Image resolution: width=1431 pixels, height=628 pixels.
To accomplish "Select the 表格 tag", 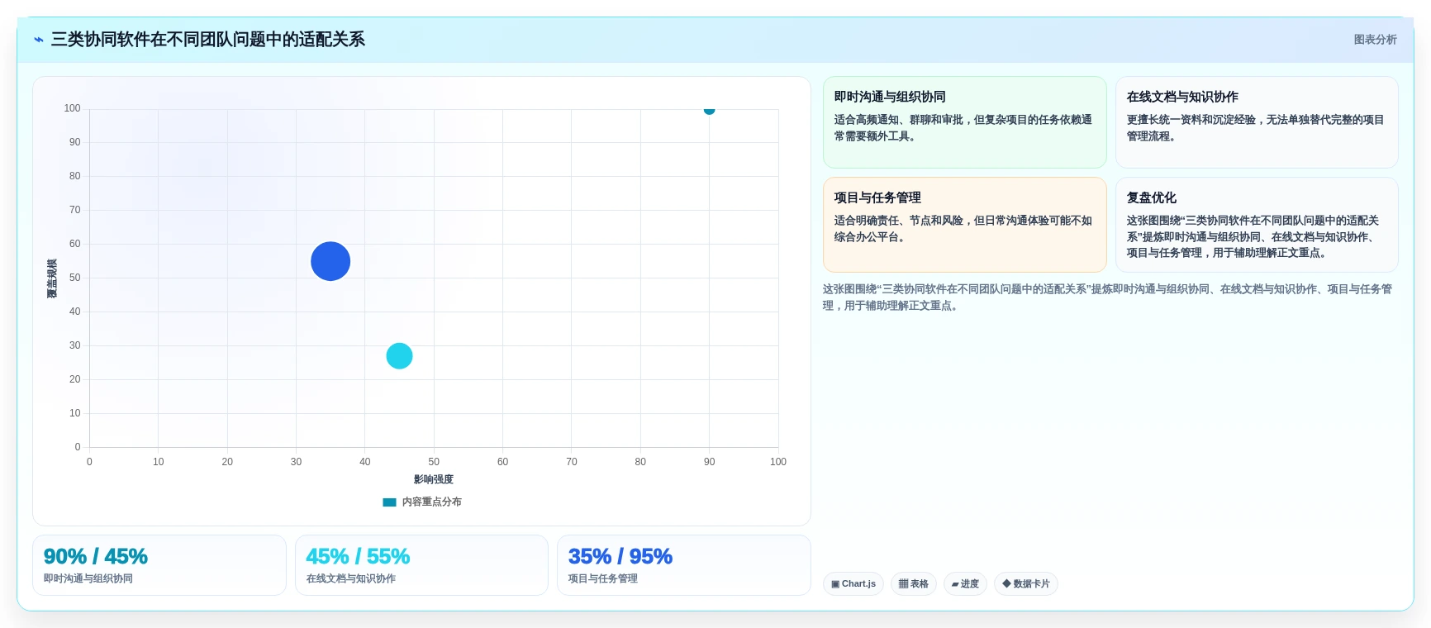I will click(x=914, y=584).
